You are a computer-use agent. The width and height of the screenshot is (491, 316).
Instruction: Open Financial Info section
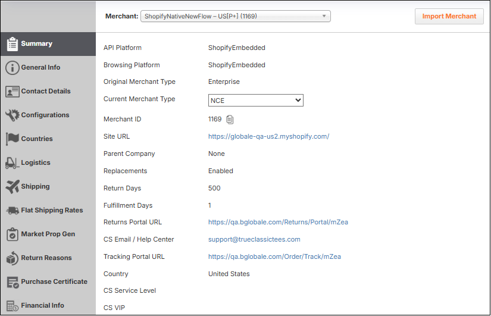(x=48, y=305)
